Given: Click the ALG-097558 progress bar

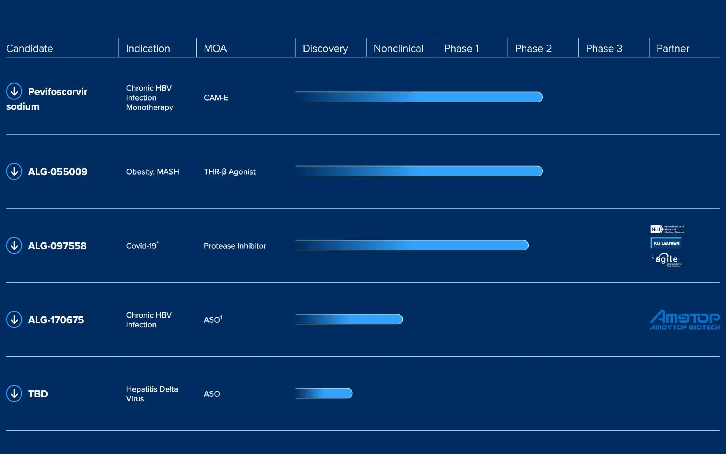Looking at the screenshot, I should [412, 245].
